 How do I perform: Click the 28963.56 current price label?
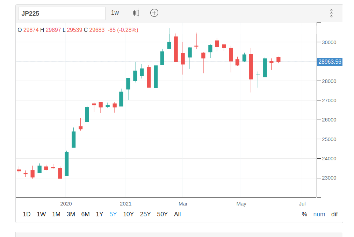330,62
